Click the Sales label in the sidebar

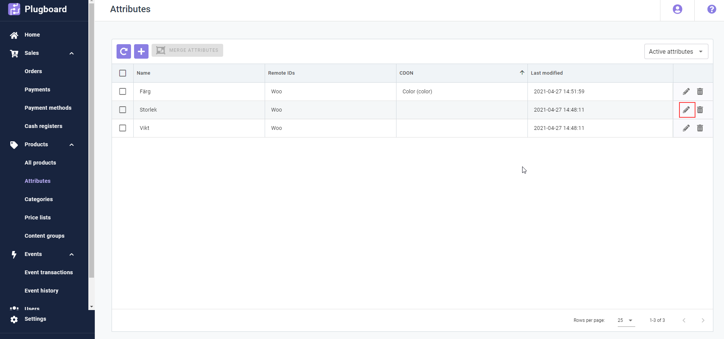tap(32, 53)
